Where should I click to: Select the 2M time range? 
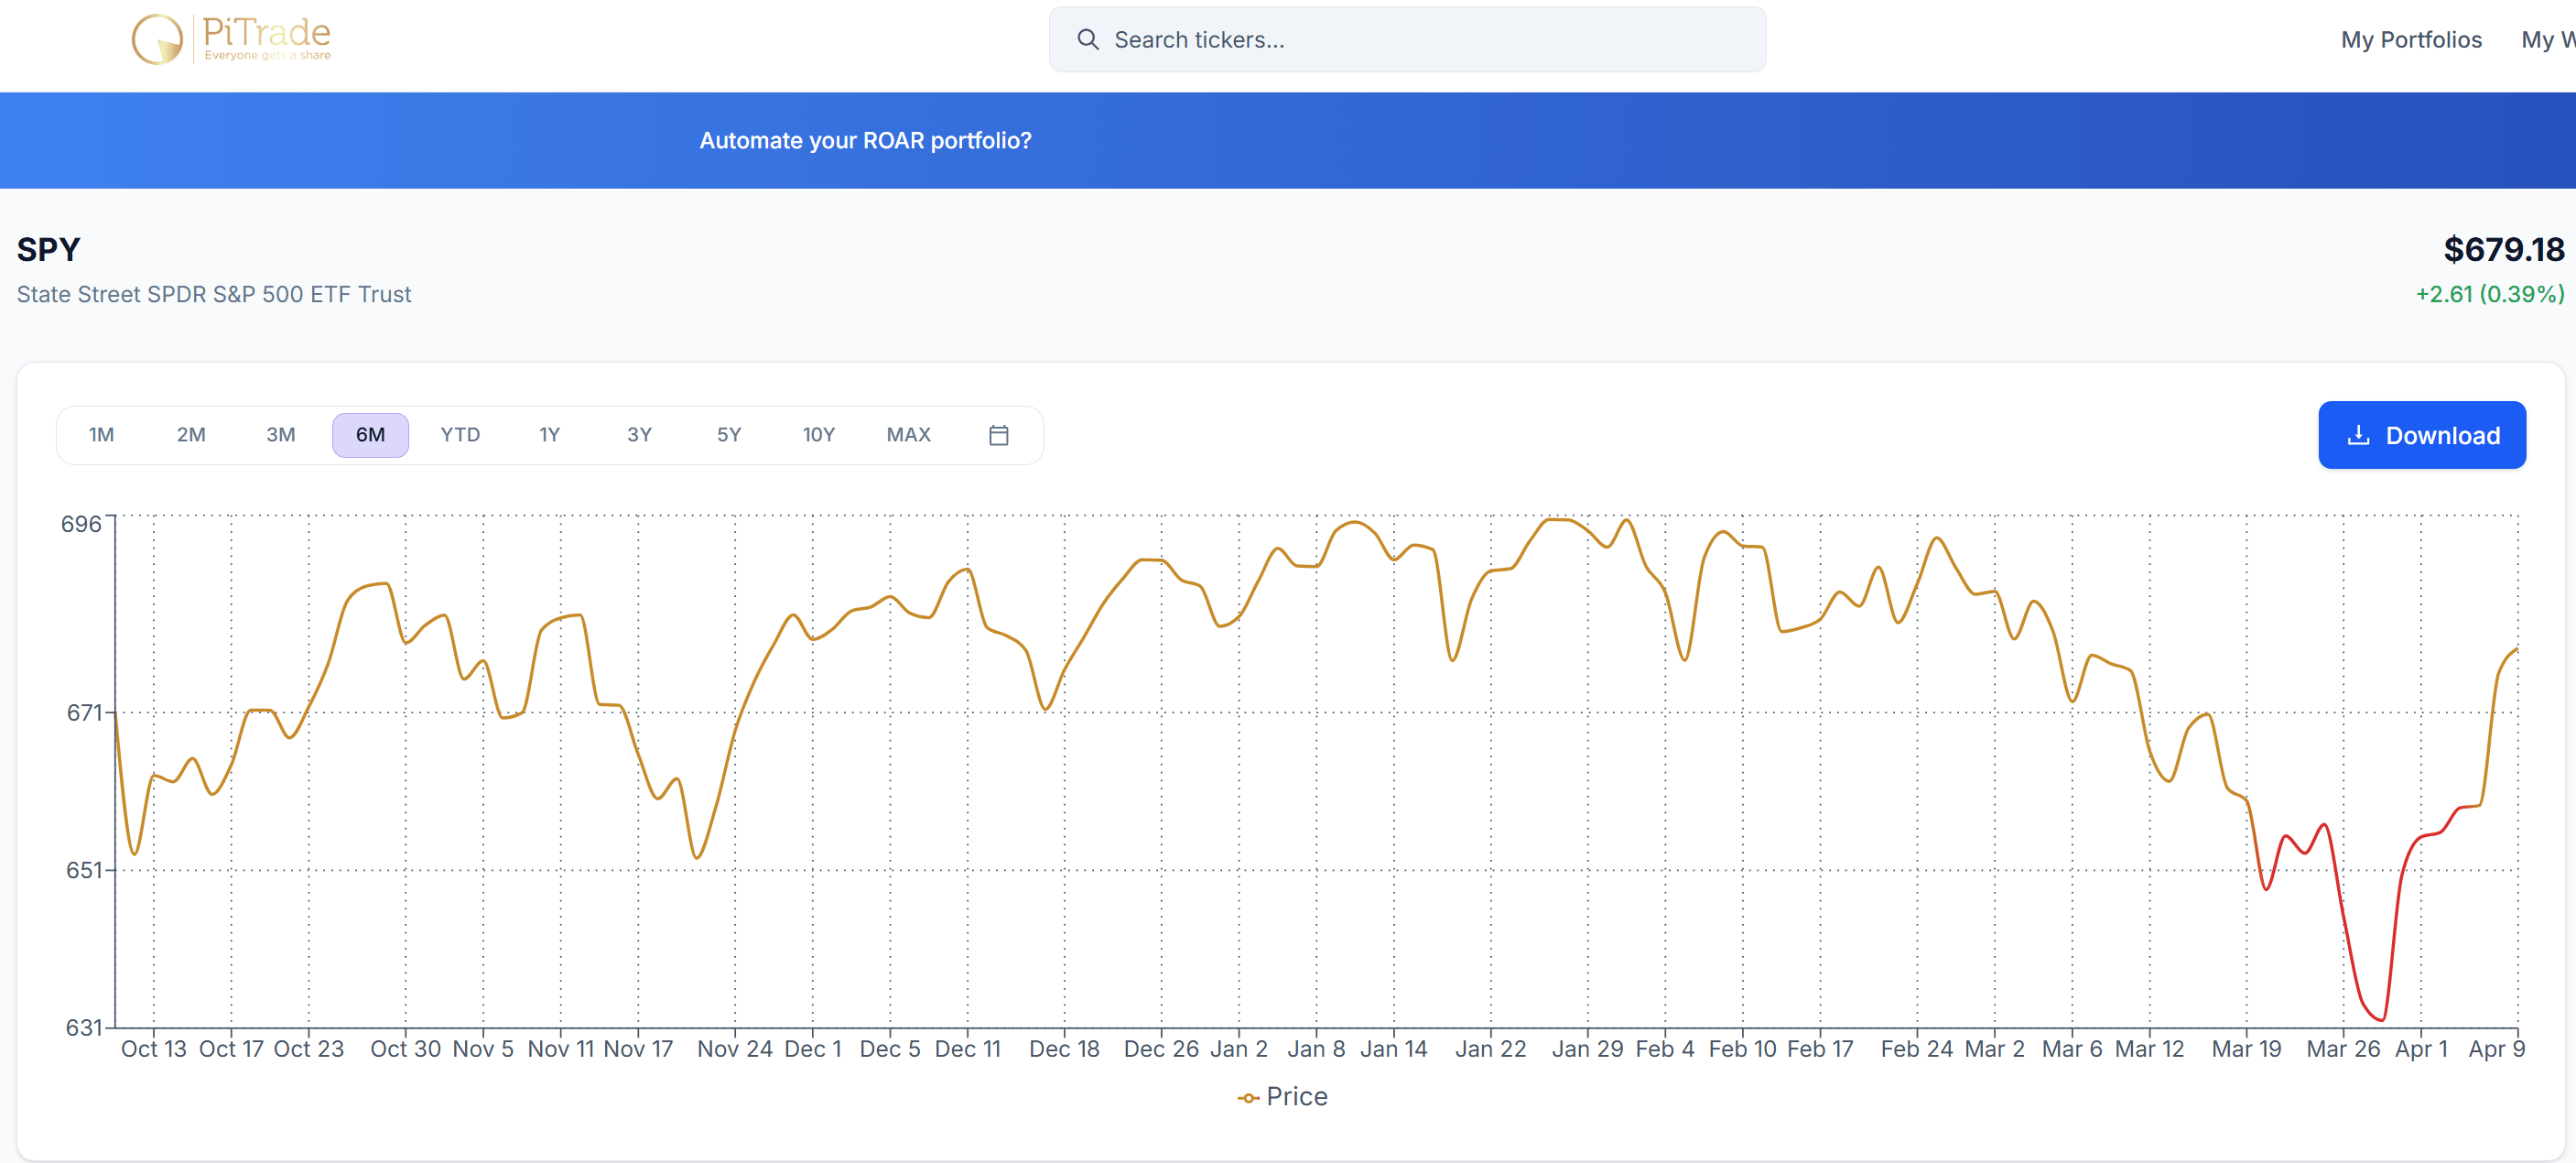191,435
